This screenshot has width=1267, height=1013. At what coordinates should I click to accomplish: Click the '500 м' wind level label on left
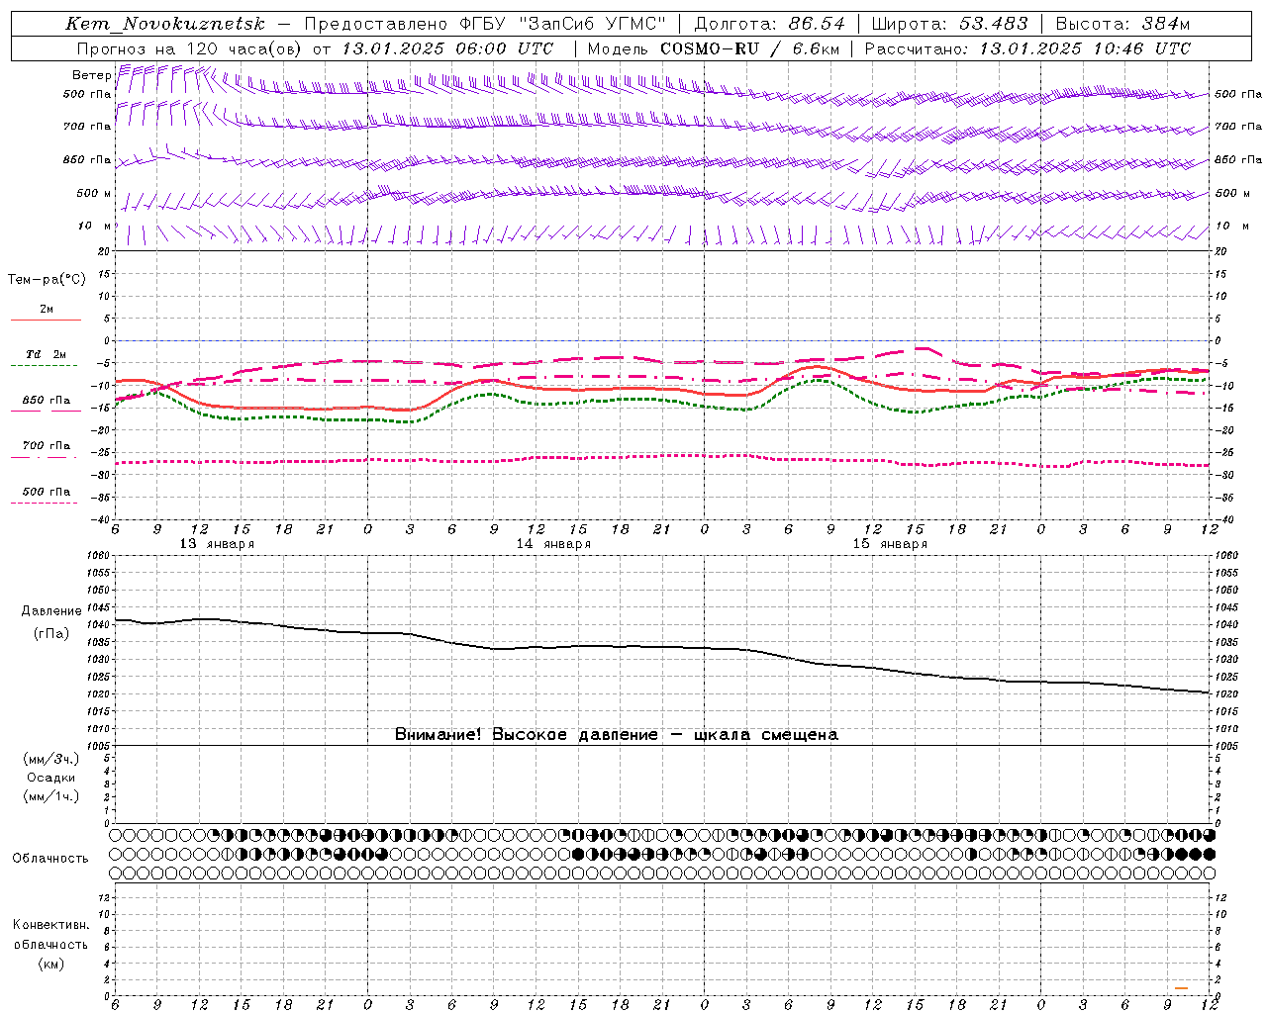95,193
